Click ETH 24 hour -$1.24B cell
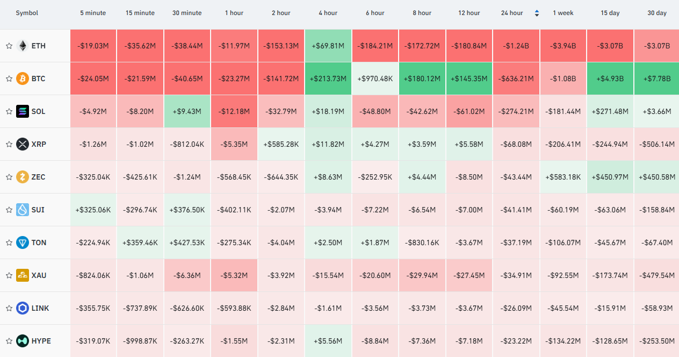This screenshot has width=679, height=357. (516, 46)
